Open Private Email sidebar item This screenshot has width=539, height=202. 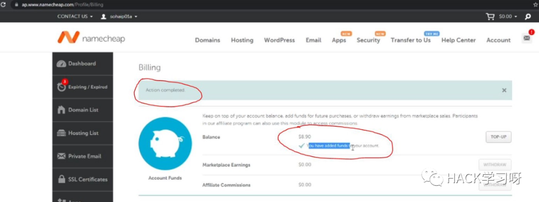tap(82, 156)
